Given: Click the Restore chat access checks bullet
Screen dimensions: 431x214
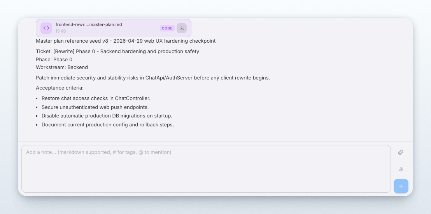Looking at the screenshot, I should tap(96, 98).
